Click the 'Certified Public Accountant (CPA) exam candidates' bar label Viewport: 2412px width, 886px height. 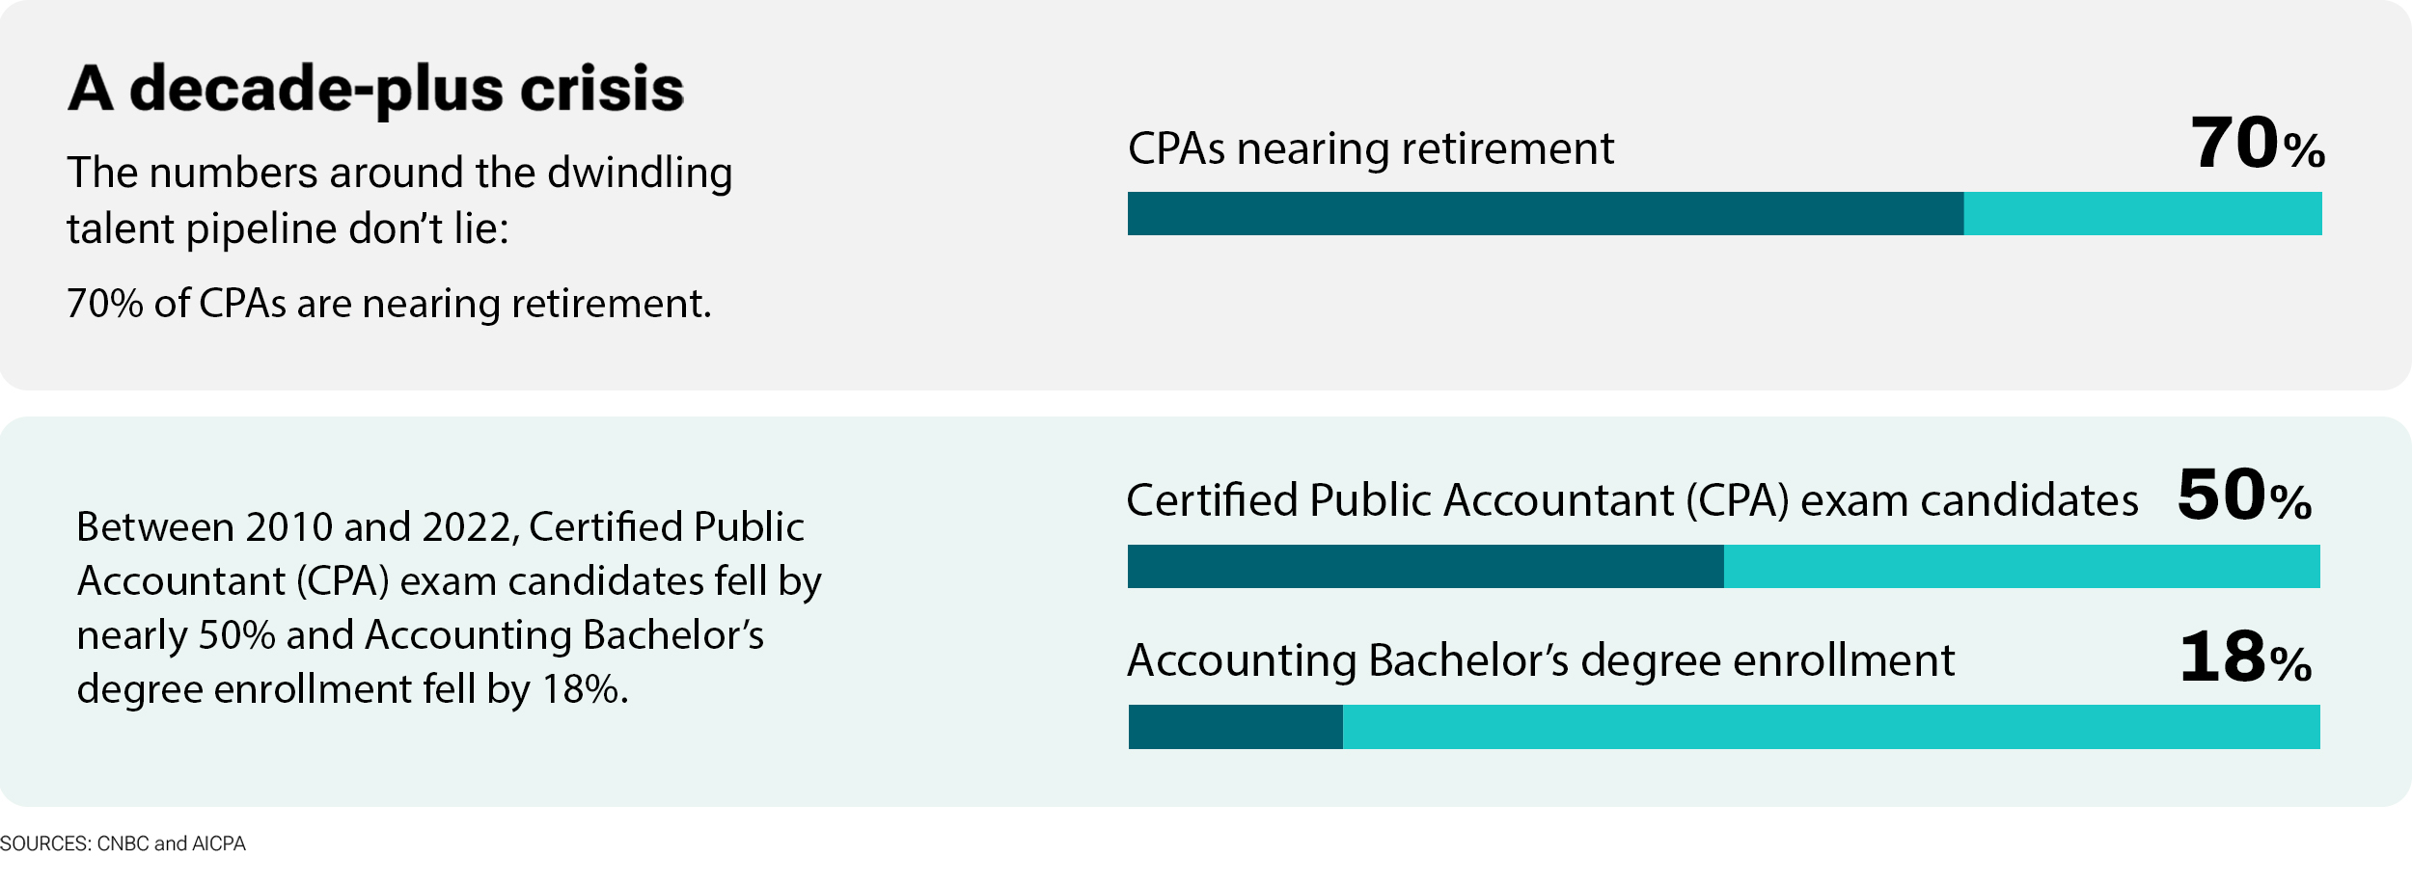[x=1631, y=500]
